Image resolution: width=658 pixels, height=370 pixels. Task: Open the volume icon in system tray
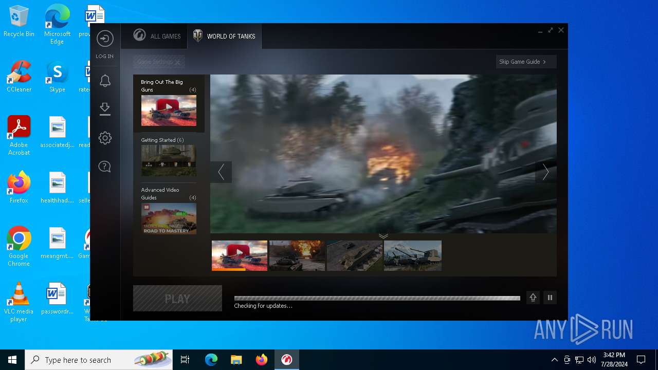pyautogui.click(x=592, y=360)
